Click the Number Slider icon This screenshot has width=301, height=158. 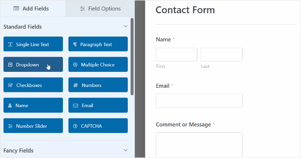[x=10, y=126]
